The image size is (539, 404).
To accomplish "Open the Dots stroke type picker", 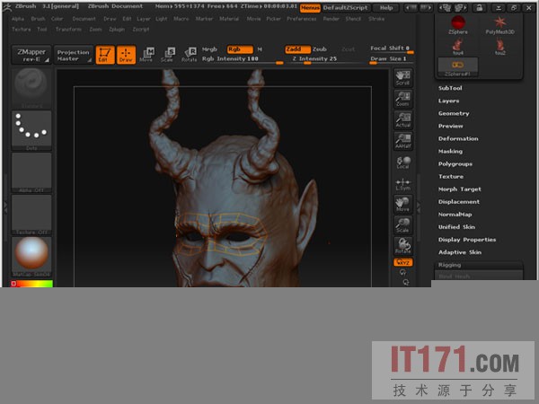I will [x=31, y=131].
